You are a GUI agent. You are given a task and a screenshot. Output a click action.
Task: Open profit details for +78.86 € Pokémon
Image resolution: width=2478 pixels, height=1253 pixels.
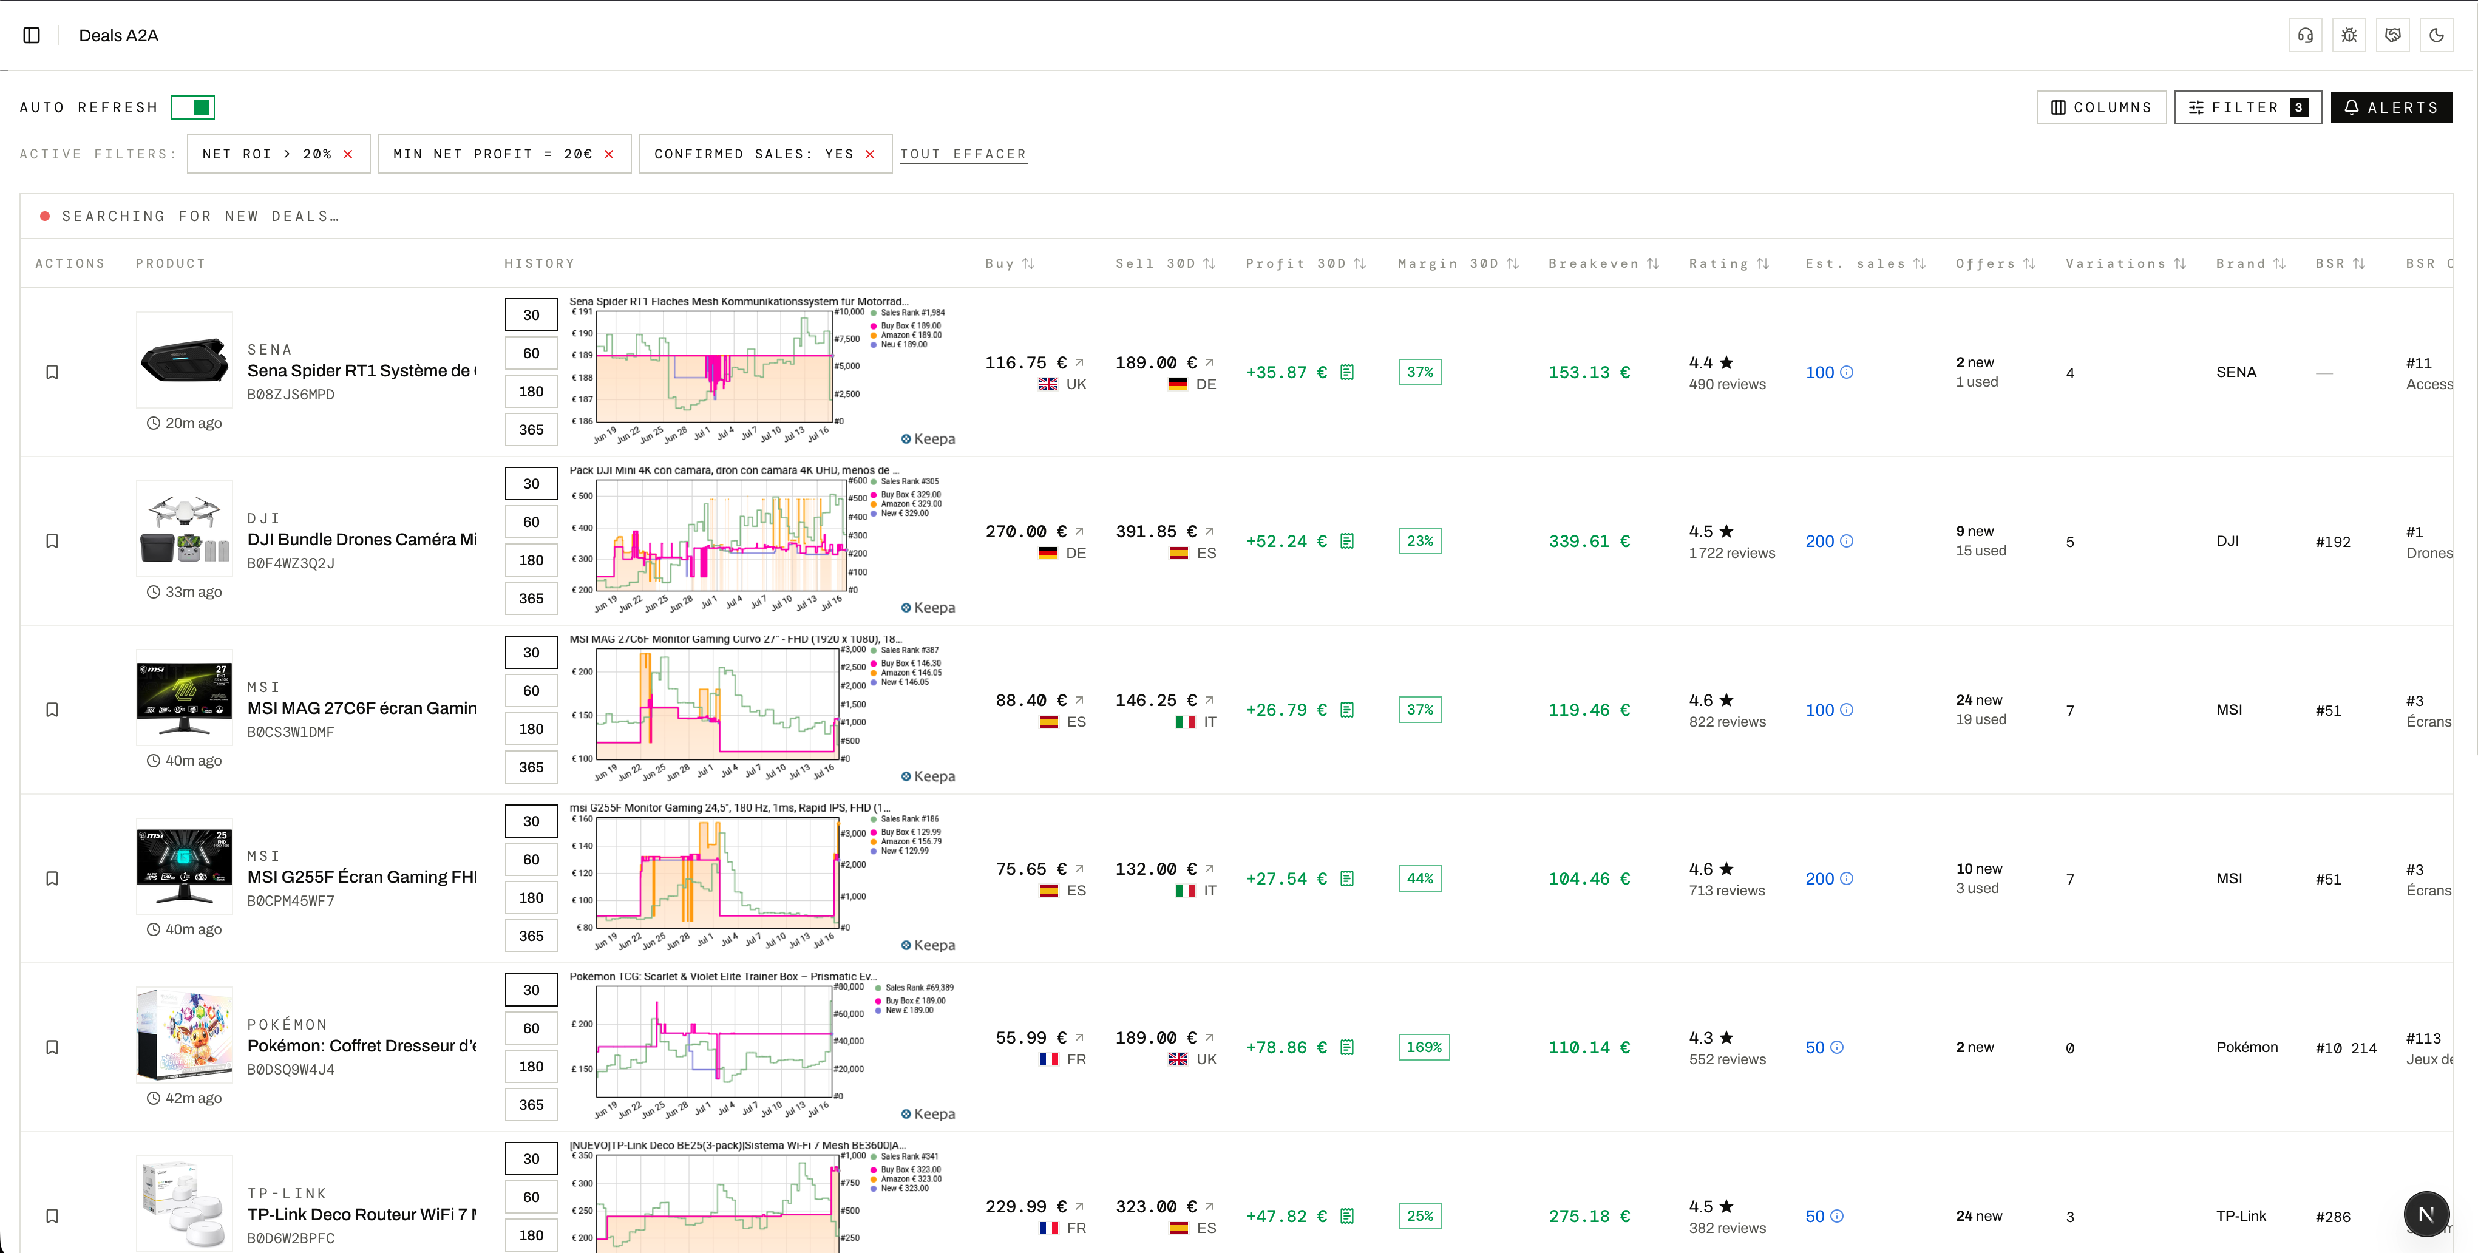[x=1346, y=1047]
